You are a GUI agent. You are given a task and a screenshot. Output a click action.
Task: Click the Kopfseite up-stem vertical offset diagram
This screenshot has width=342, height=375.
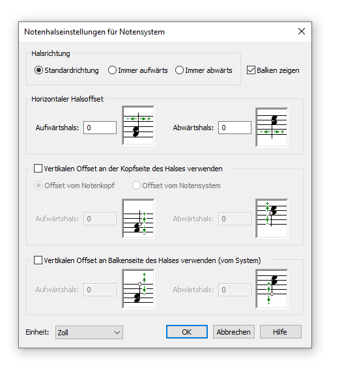pos(138,218)
